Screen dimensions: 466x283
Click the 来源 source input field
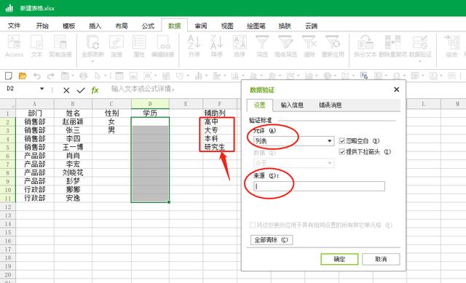click(319, 186)
